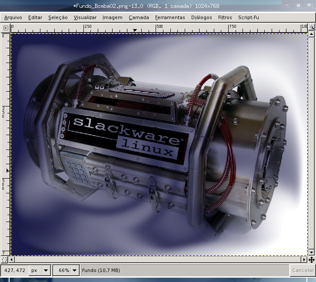Open the Script-Fu menu

pos(248,17)
